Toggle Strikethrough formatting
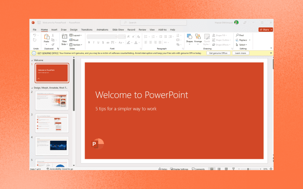This screenshot has height=189, width=303. (108, 43)
